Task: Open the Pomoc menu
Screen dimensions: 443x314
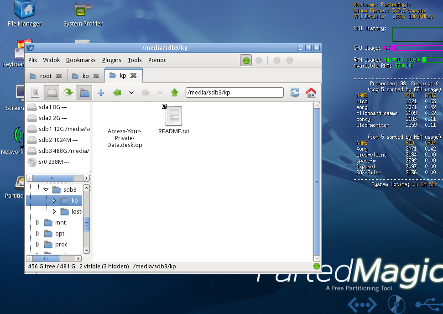Action: (157, 60)
